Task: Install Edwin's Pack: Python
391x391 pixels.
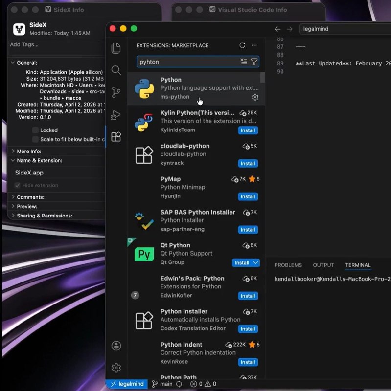Action: (x=248, y=296)
